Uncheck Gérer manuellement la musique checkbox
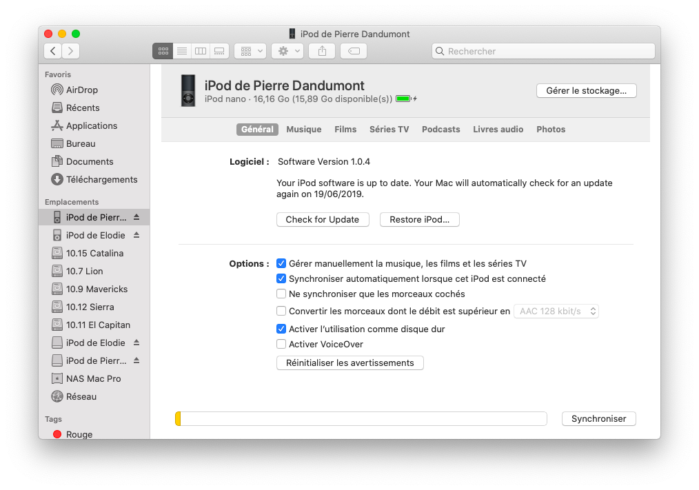 (281, 263)
